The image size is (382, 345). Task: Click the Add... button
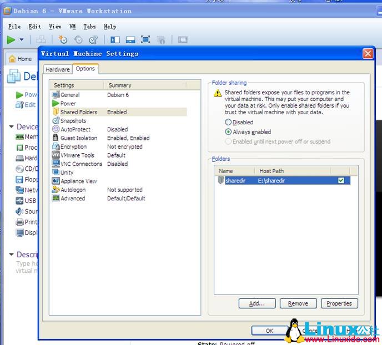tap(257, 303)
